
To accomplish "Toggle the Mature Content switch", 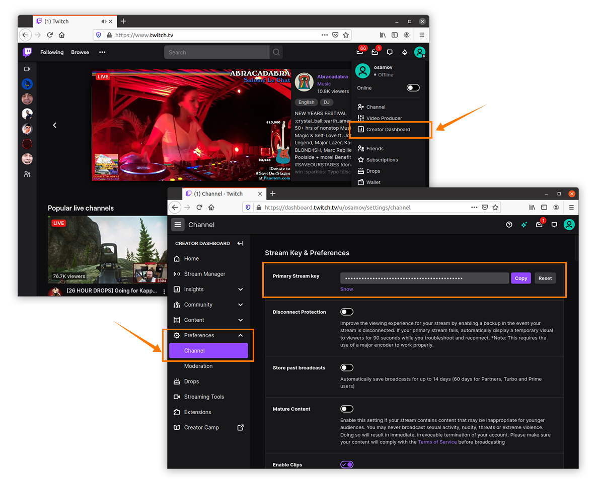I will click(347, 409).
